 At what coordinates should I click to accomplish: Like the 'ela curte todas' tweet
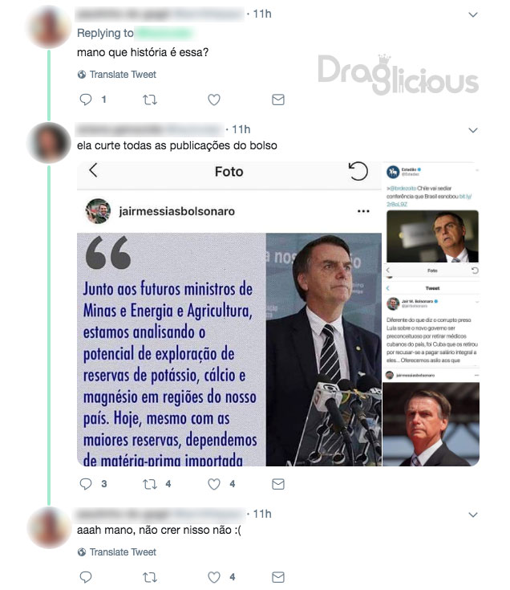coord(214,484)
